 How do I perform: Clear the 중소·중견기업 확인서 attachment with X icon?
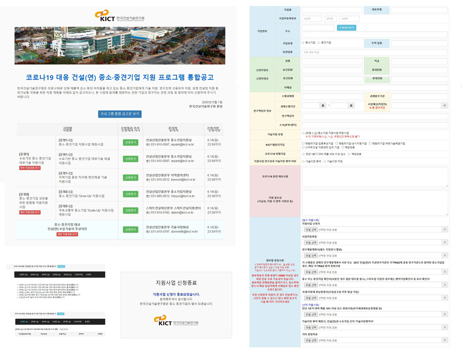coord(445,285)
